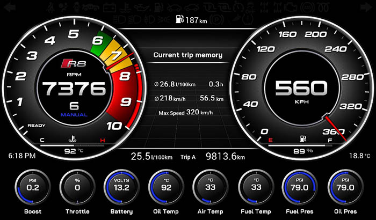Tap the tire pressure warning indicator
This screenshot has height=220, width=376.
point(248,19)
